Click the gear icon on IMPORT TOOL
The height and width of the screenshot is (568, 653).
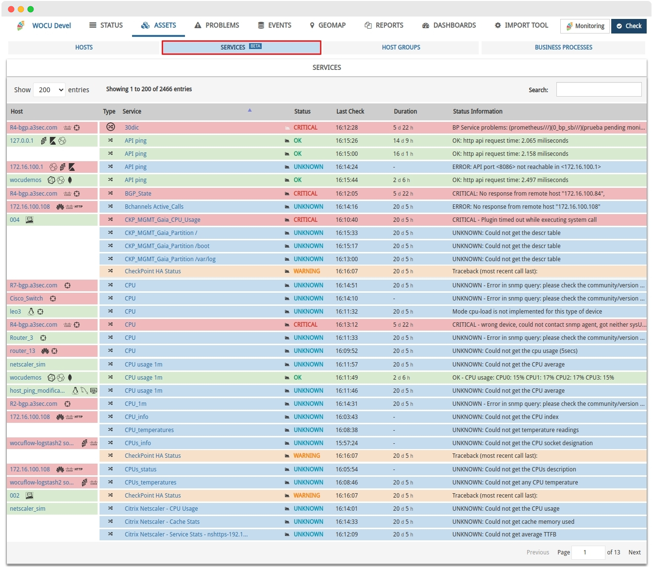coord(498,25)
